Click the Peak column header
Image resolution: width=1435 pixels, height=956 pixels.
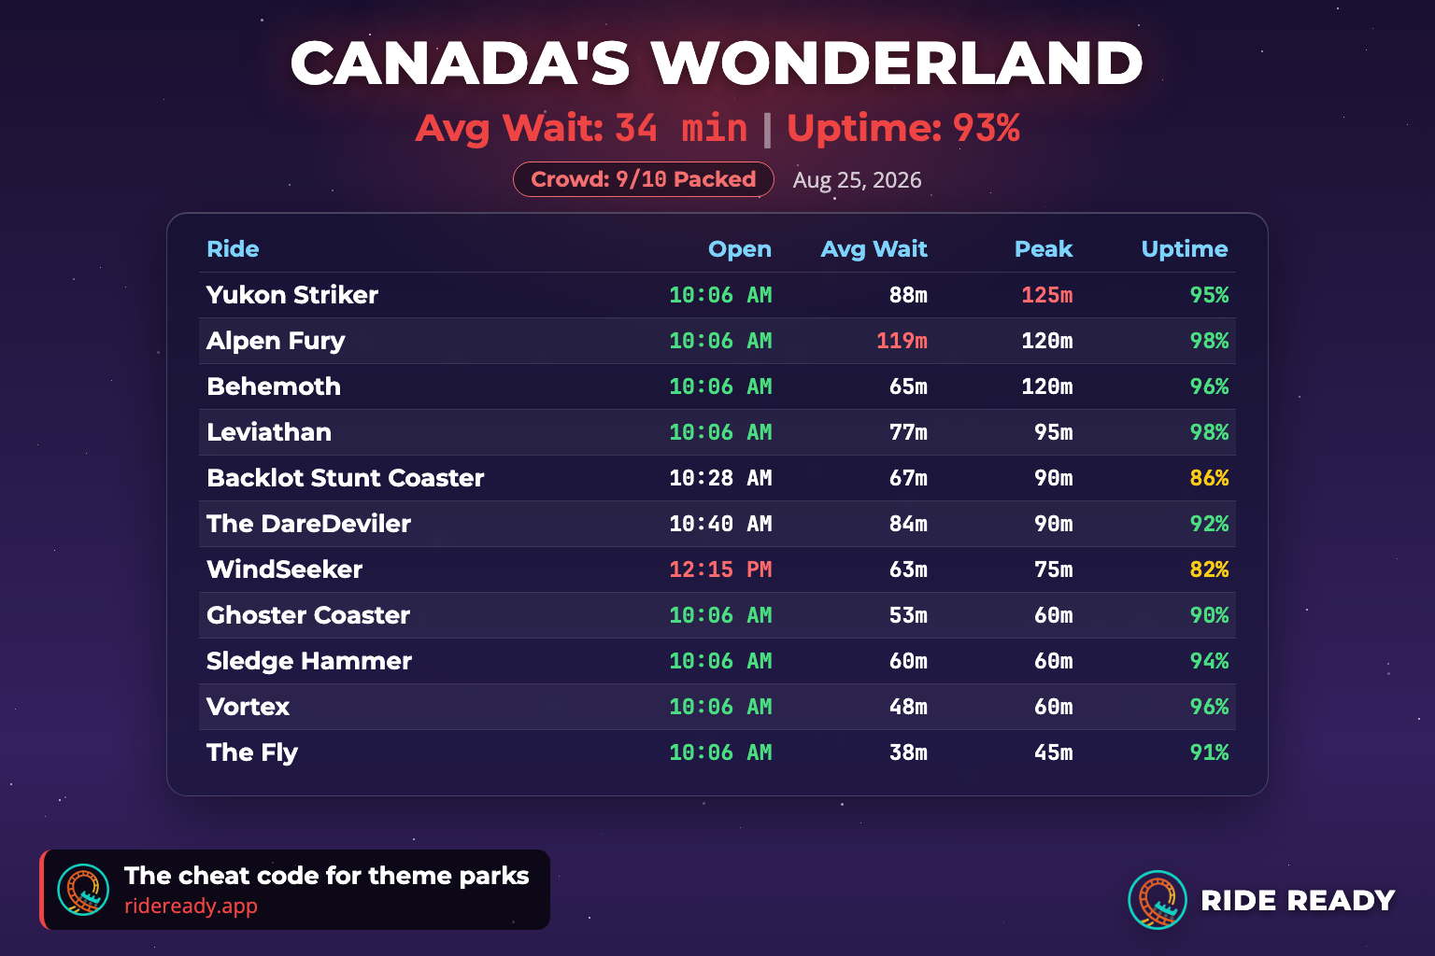click(1044, 249)
